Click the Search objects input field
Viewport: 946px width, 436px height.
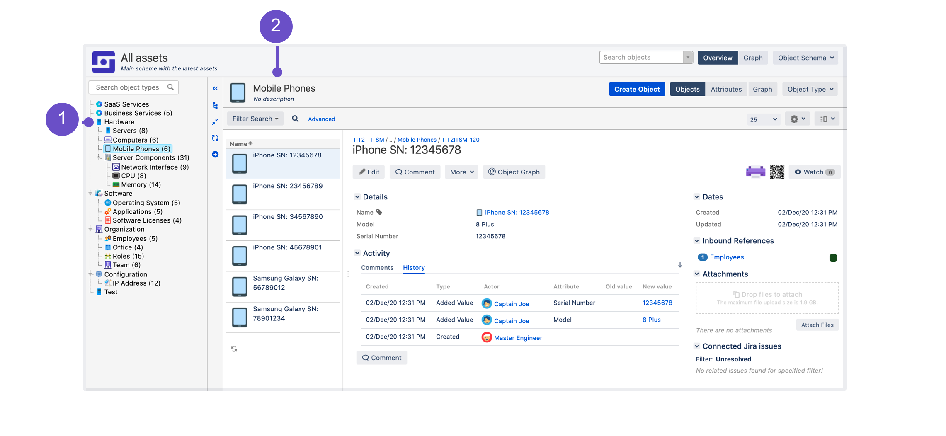[641, 58]
